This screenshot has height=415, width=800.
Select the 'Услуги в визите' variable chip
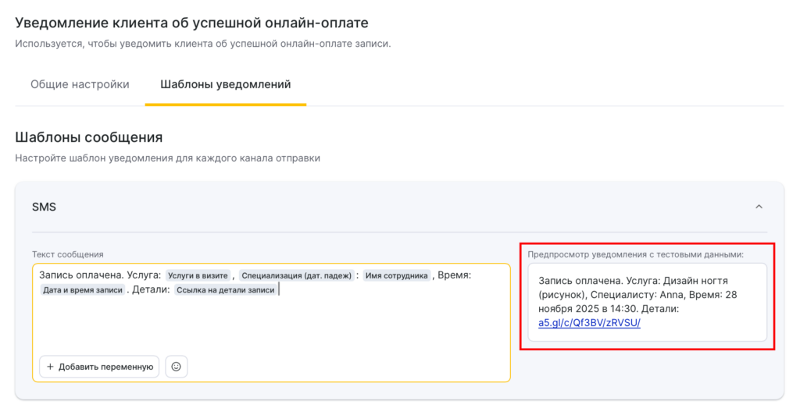click(198, 275)
